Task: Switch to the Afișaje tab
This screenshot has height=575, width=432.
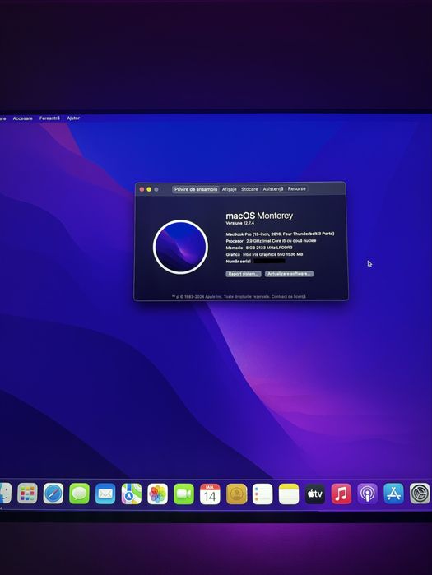Action: click(x=230, y=189)
